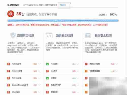Click green check icon beside SO保护
Viewport: 127px width, 95px height.
tap(47, 78)
